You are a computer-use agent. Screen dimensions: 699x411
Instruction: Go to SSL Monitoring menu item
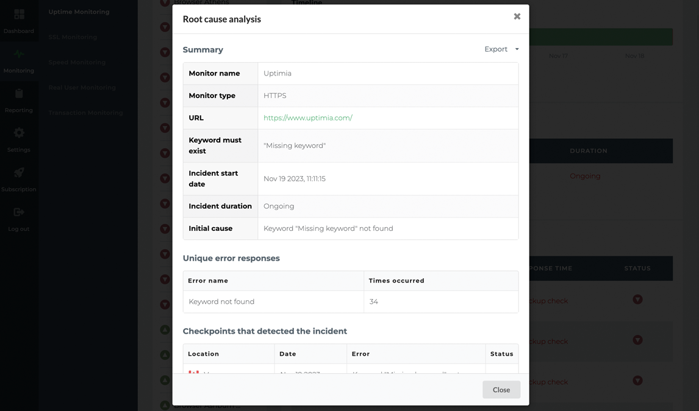pyautogui.click(x=73, y=37)
